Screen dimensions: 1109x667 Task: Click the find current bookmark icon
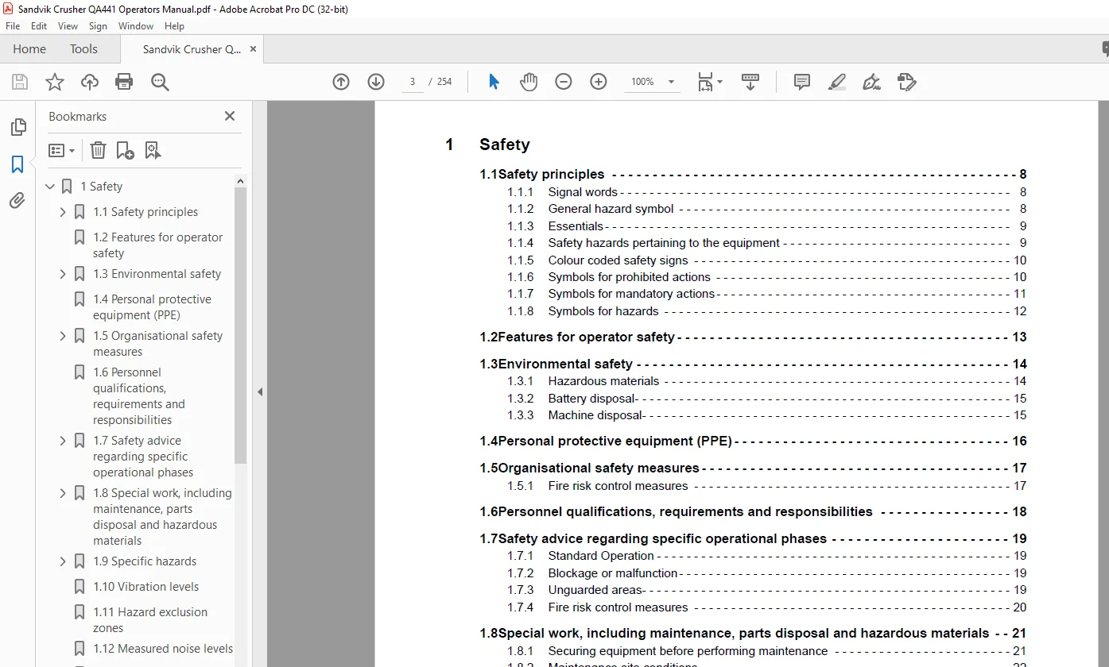tap(153, 150)
